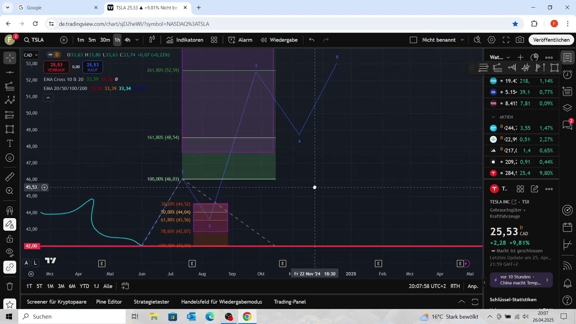Open chats icon with 2 notifications
The width and height of the screenshot is (576, 324).
click(x=567, y=126)
